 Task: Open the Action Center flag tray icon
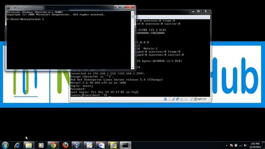[231, 145]
